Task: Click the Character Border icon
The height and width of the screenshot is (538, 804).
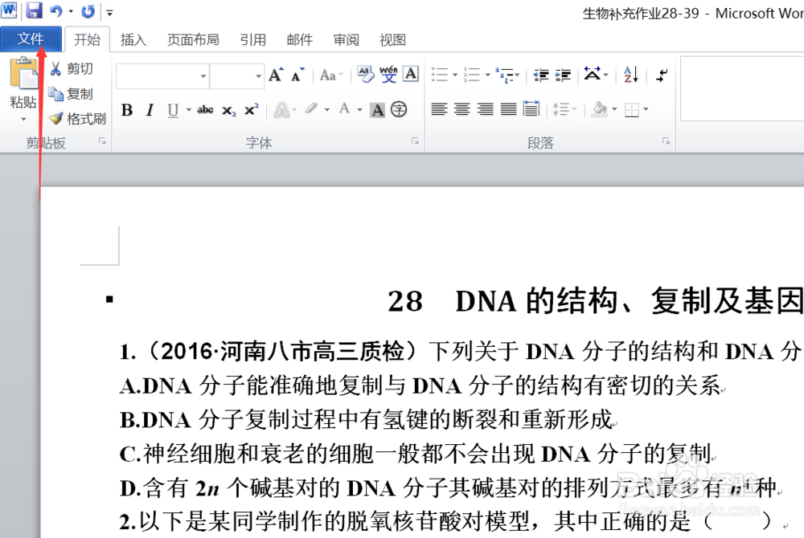Action: tap(410, 74)
